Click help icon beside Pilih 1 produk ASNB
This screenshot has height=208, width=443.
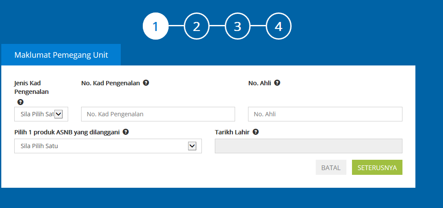tap(126, 132)
